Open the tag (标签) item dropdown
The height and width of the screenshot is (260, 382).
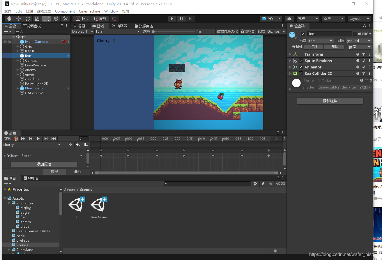(x=320, y=41)
